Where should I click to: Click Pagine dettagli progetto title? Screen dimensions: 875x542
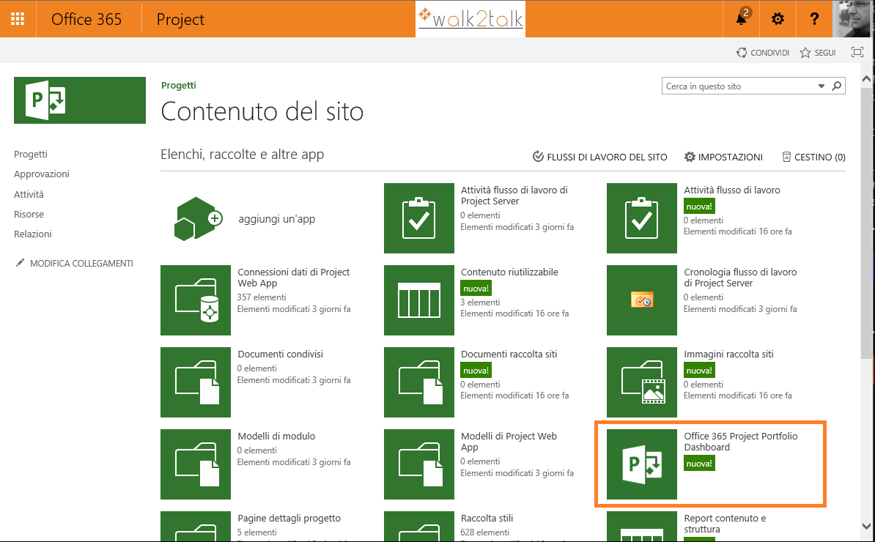click(x=289, y=518)
